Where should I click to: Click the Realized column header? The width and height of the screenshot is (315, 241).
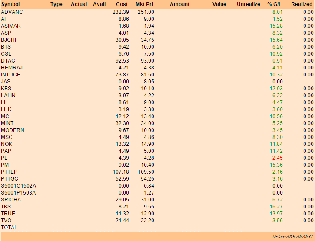(302, 4)
